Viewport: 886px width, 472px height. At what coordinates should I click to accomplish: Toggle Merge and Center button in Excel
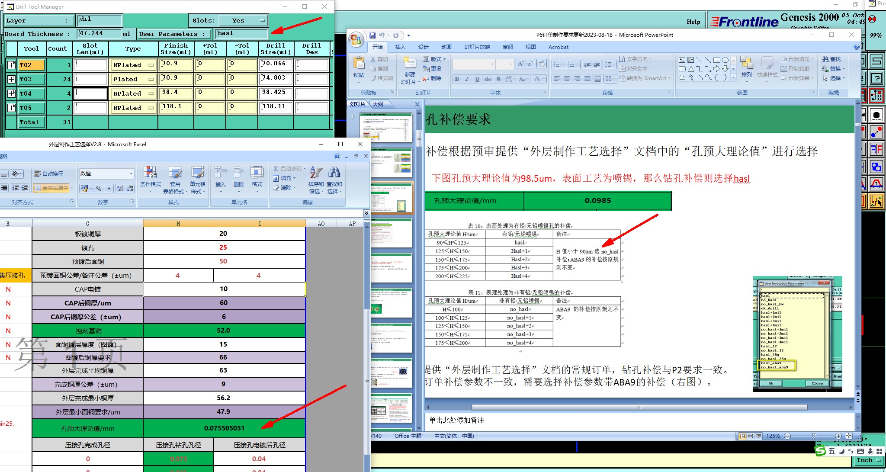click(x=51, y=188)
